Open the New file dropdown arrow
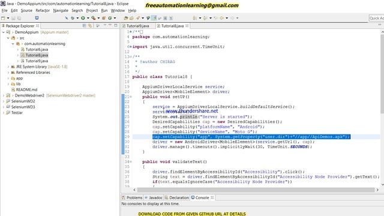Viewport: 384px width, 216px height. (8, 18)
